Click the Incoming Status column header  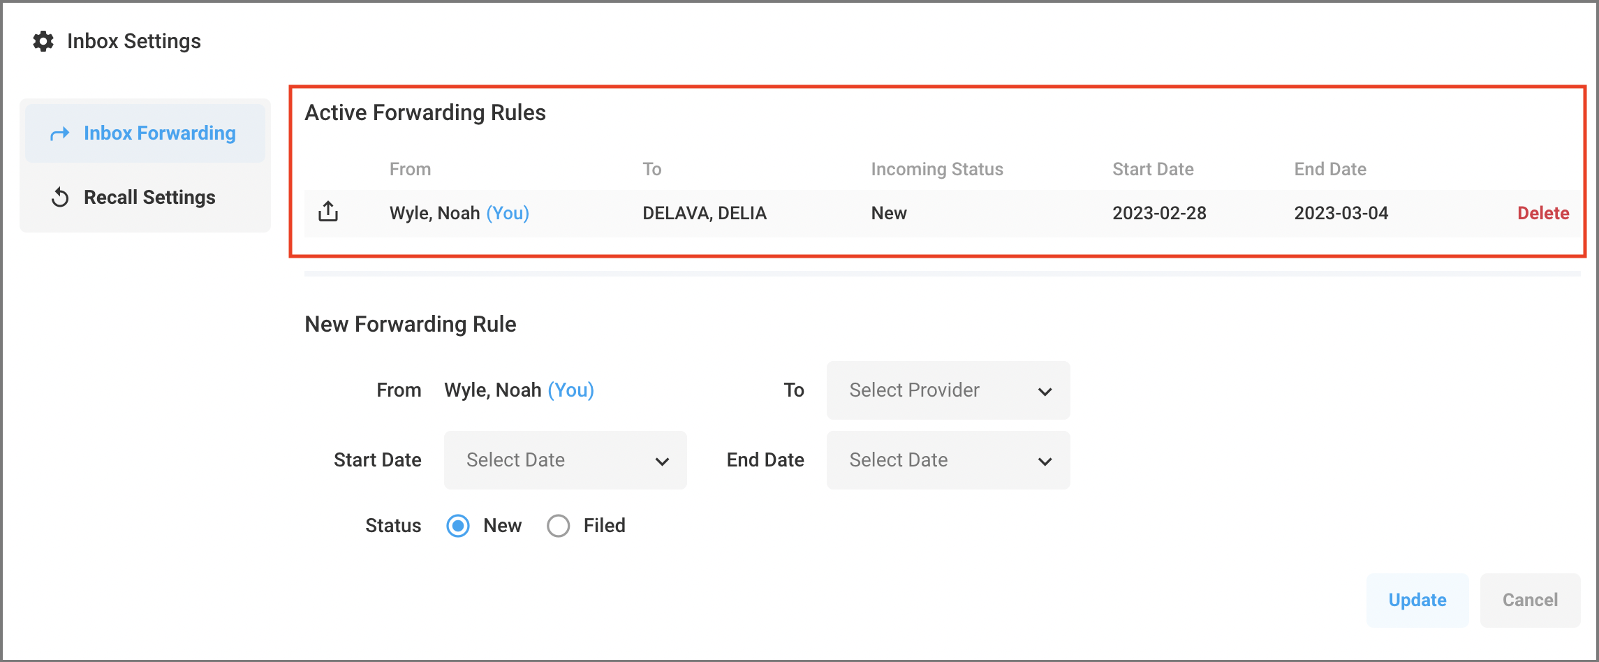(x=936, y=169)
